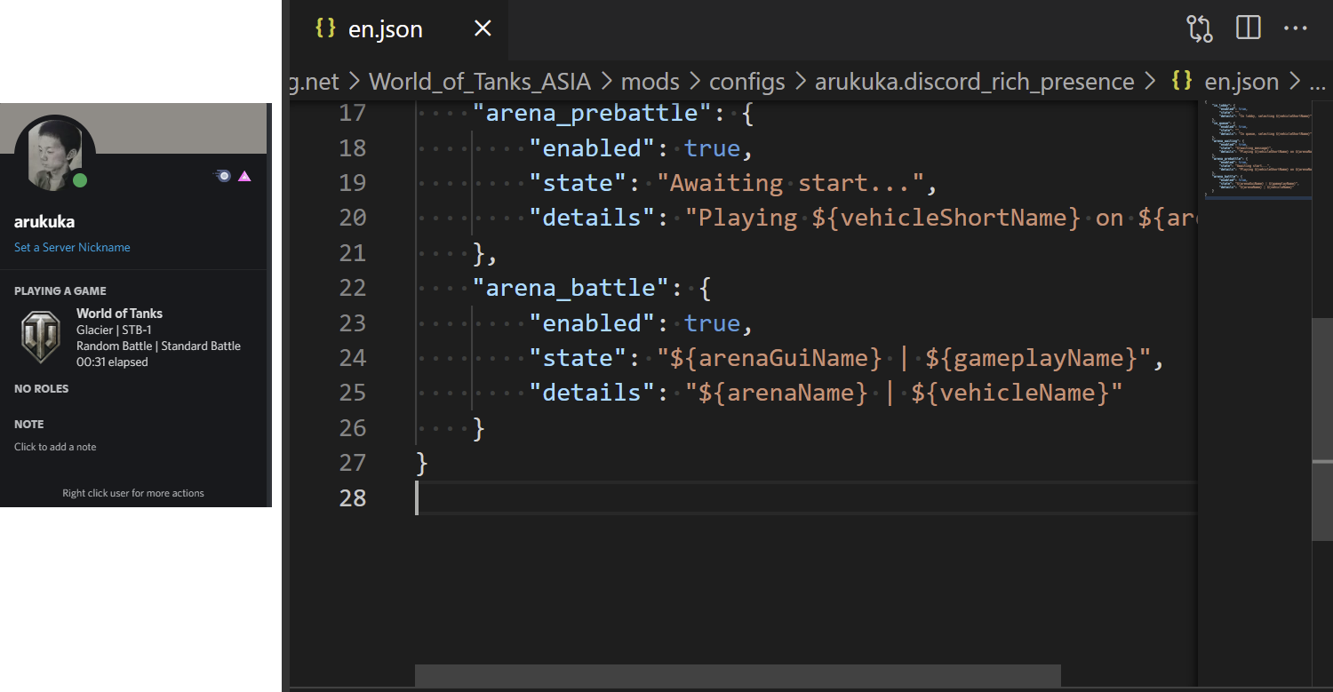Click the JSON braces icon in breadcrumb
Image resolution: width=1333 pixels, height=692 pixels.
pos(1181,82)
